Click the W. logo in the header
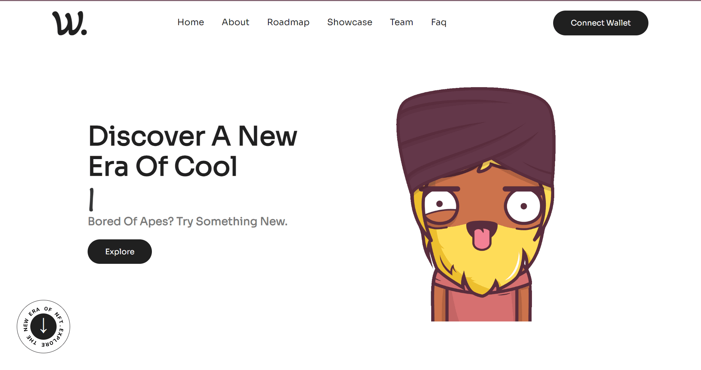 pos(69,23)
